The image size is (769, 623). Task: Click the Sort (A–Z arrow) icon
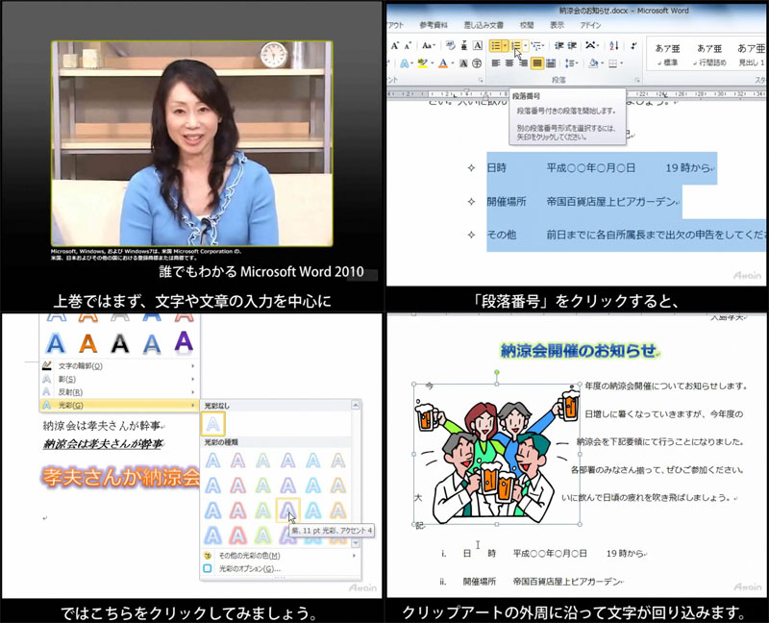[x=613, y=45]
